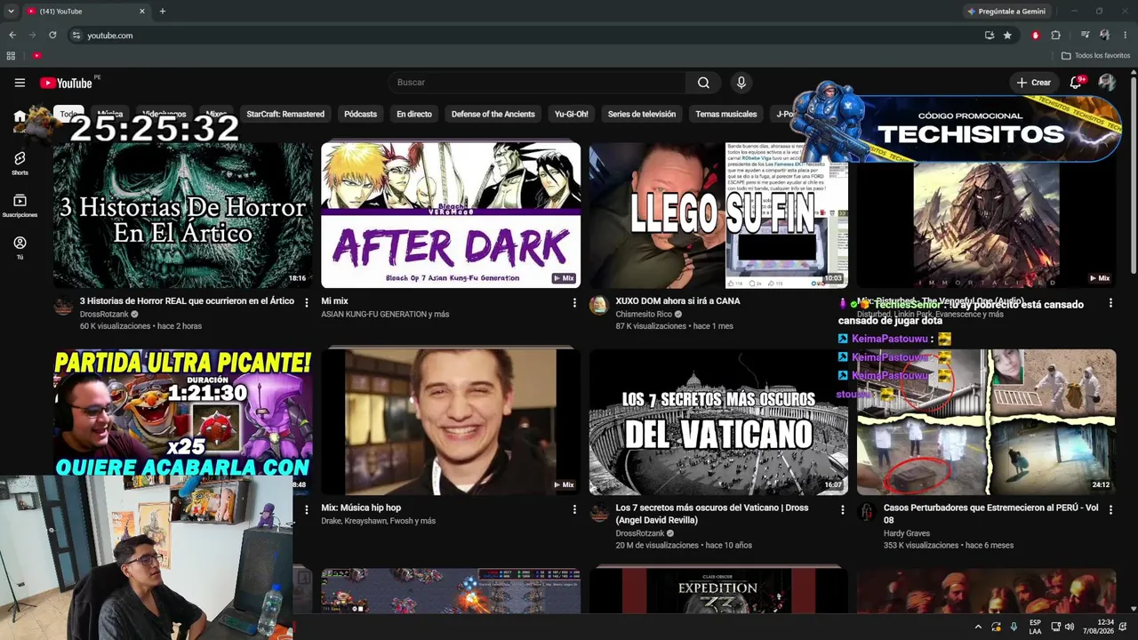The width and height of the screenshot is (1138, 640).
Task: Open the XUXO DOM ahora si irá a CANA title
Action: point(677,301)
